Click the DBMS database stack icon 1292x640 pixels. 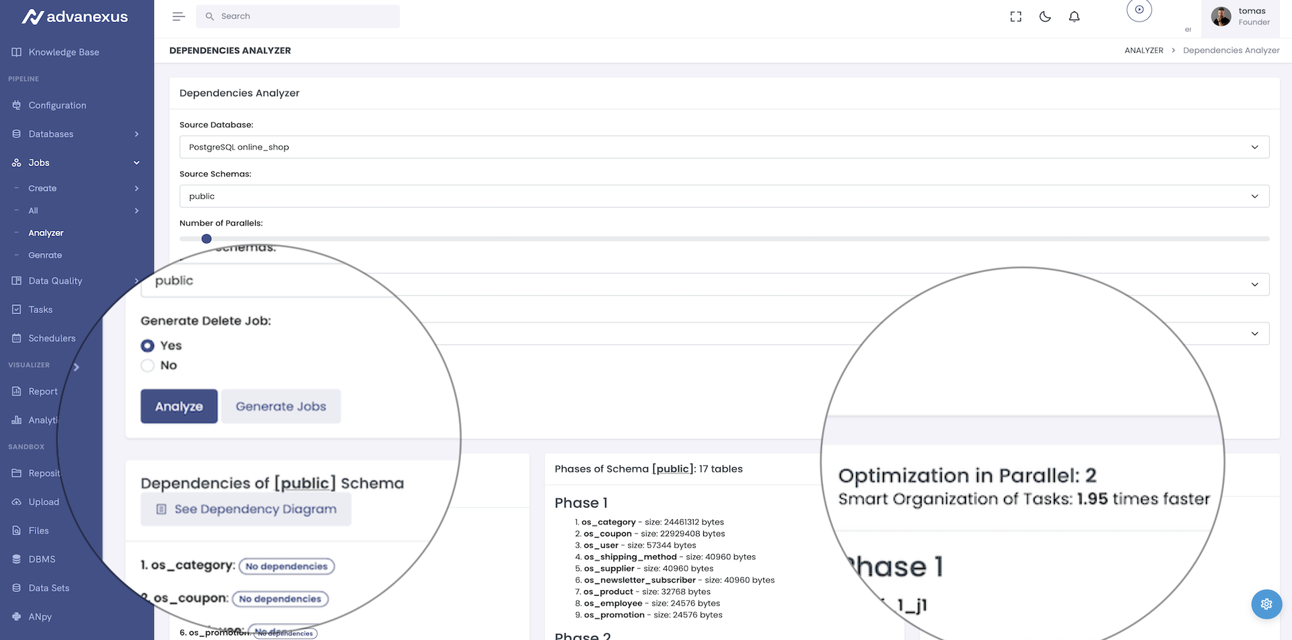[16, 559]
